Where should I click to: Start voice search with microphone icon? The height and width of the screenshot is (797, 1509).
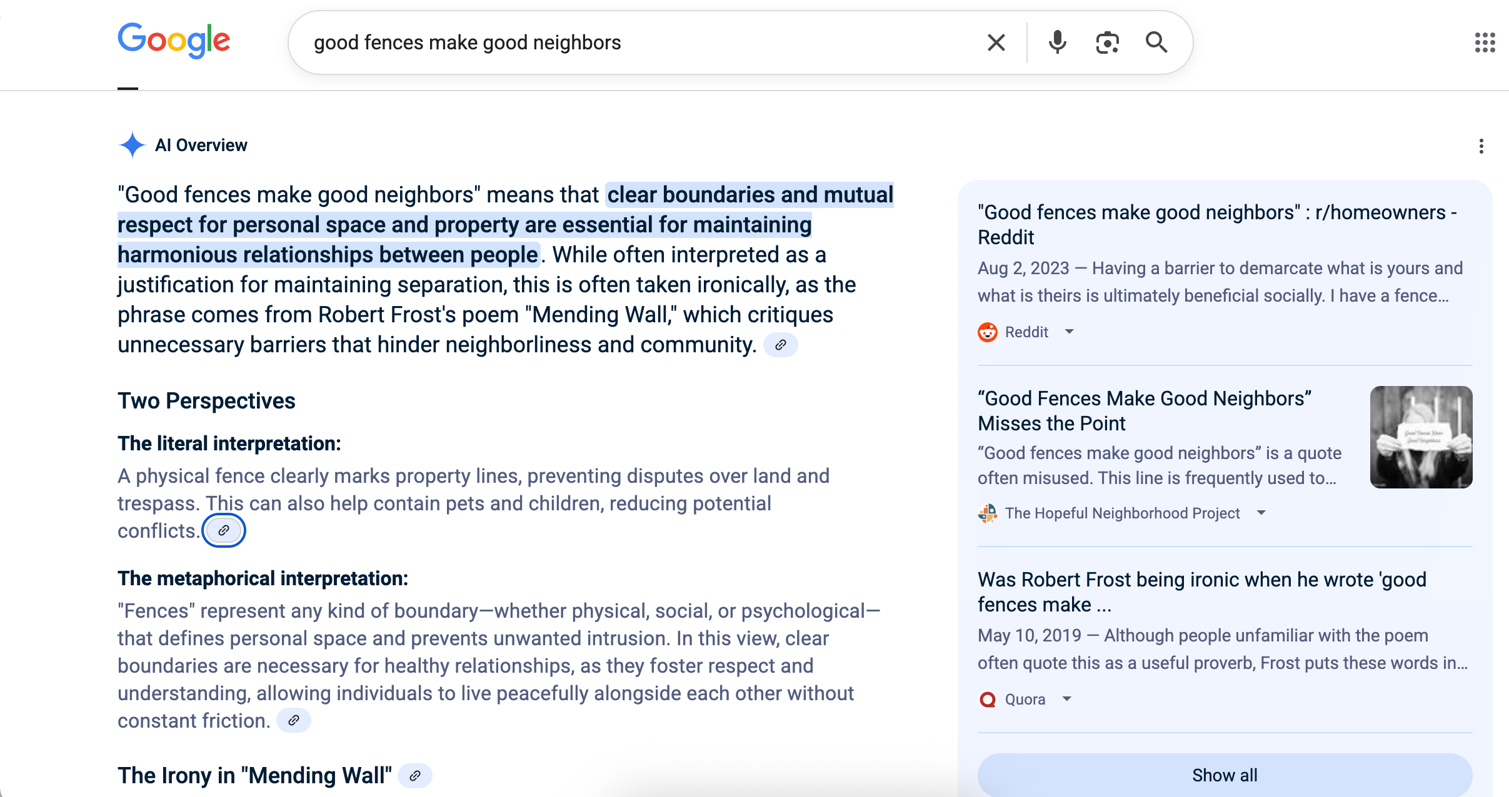(1057, 42)
